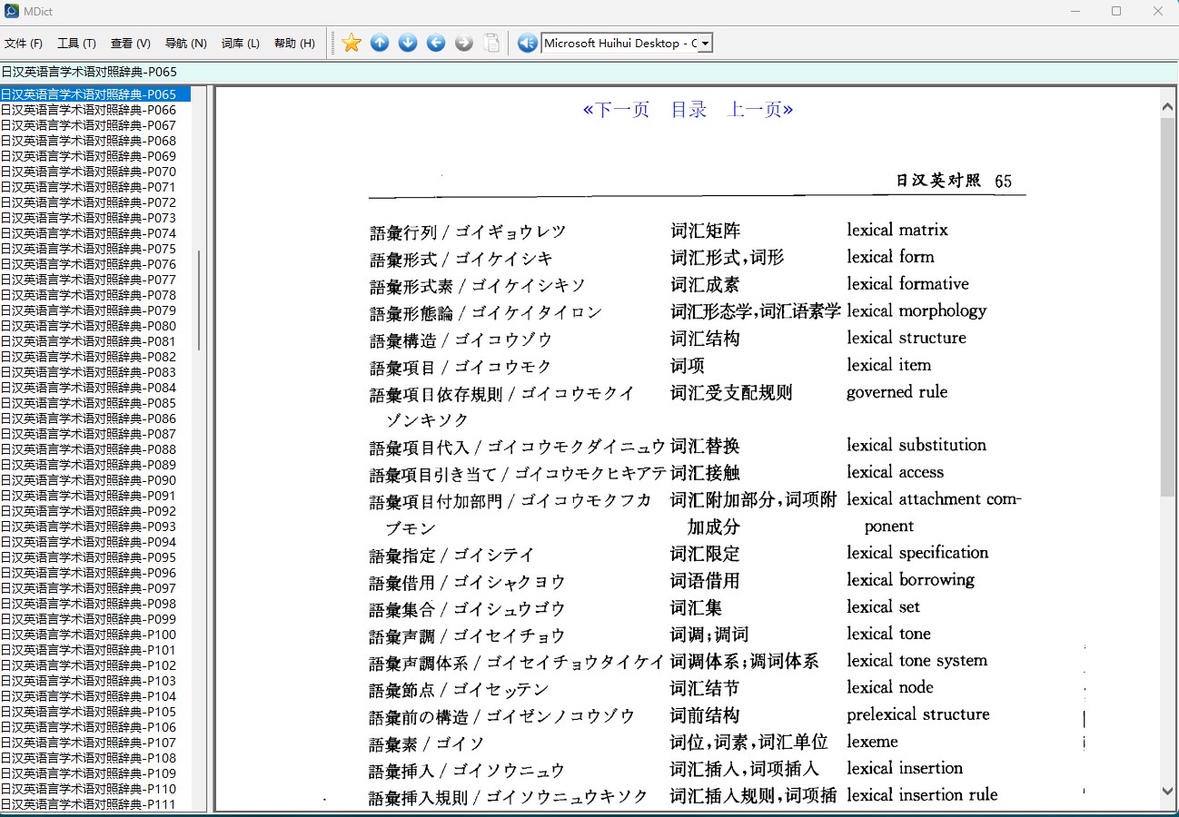Click the entry list scrollbar thumb

(x=199, y=300)
